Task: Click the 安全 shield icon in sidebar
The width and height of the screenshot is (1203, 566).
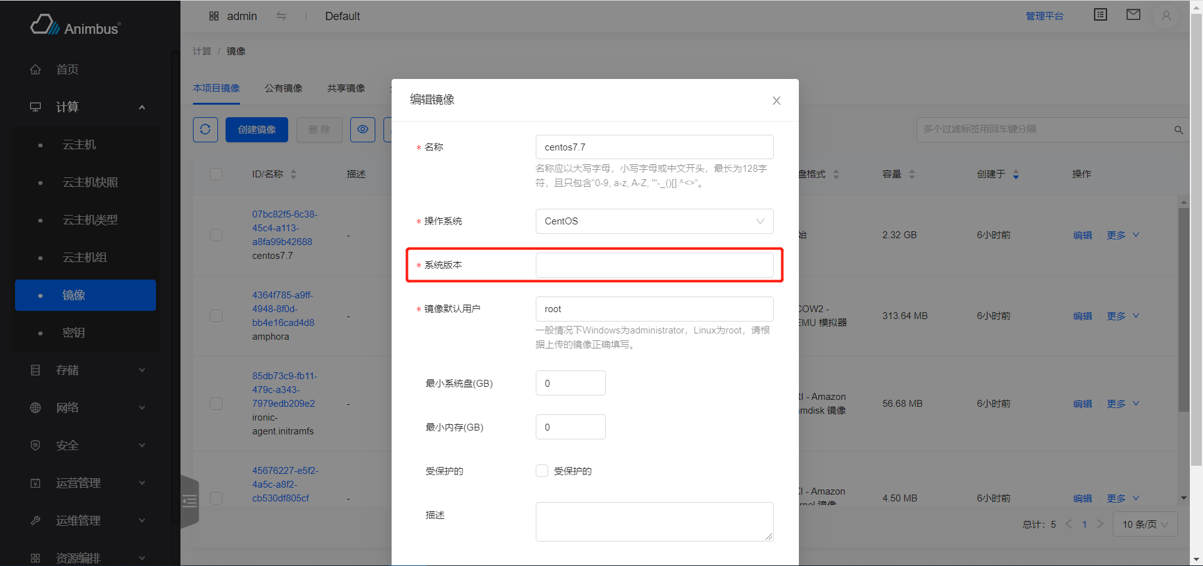Action: tap(35, 445)
